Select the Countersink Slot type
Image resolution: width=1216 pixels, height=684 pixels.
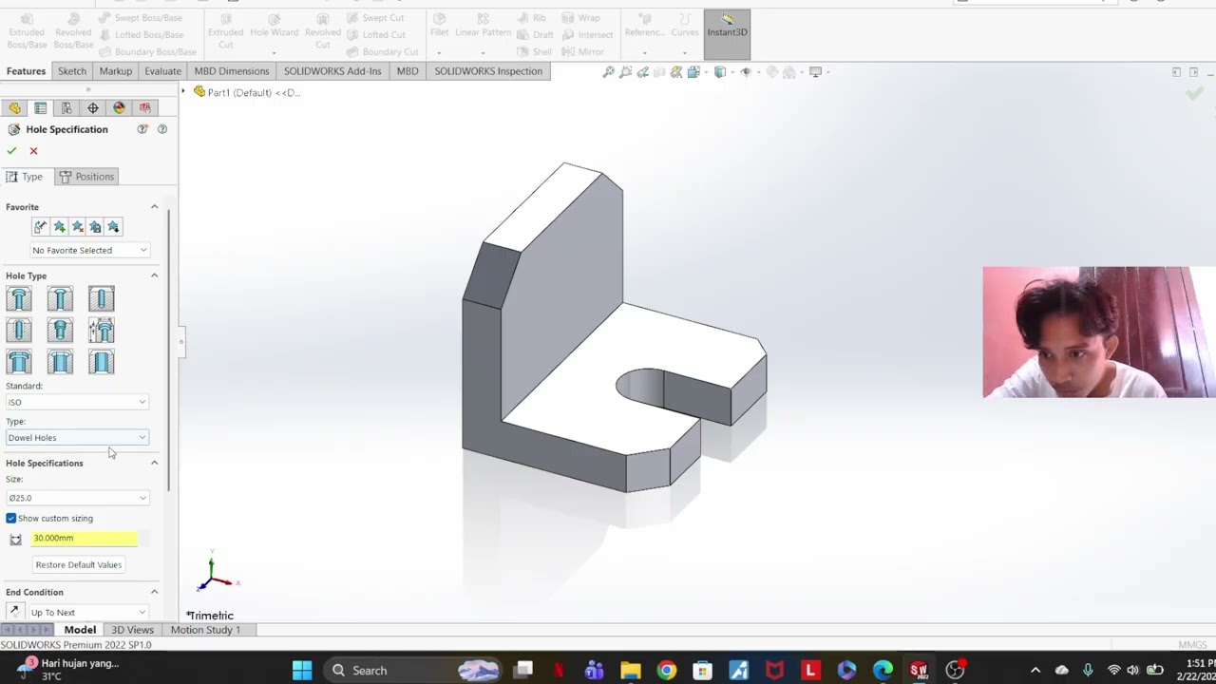click(60, 362)
